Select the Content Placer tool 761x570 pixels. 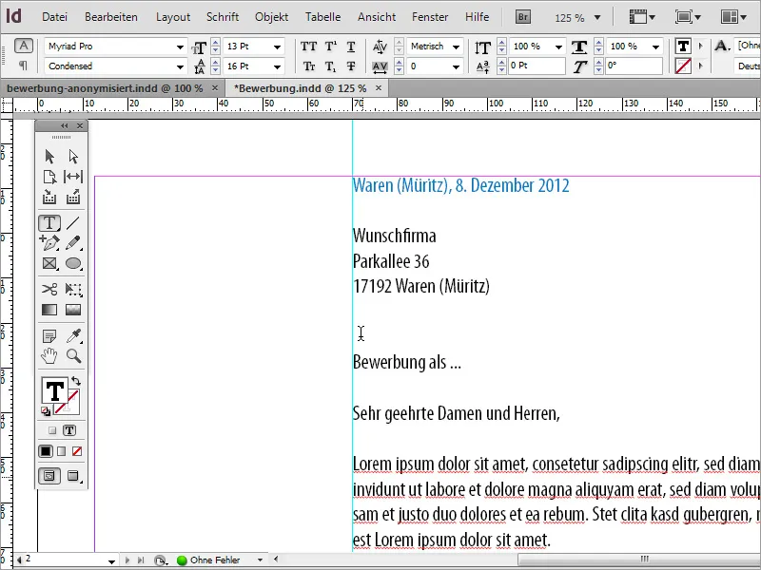[x=73, y=197]
